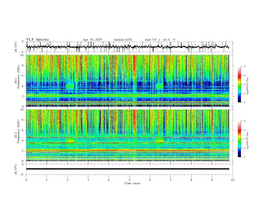Click the "-5" tick on lower color bar
Screen dimensions: 262x202
244,139
